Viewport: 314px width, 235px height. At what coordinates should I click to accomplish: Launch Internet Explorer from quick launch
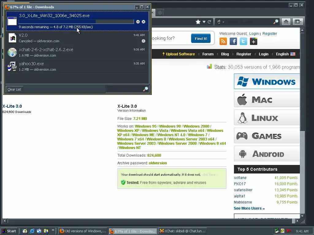32,231
